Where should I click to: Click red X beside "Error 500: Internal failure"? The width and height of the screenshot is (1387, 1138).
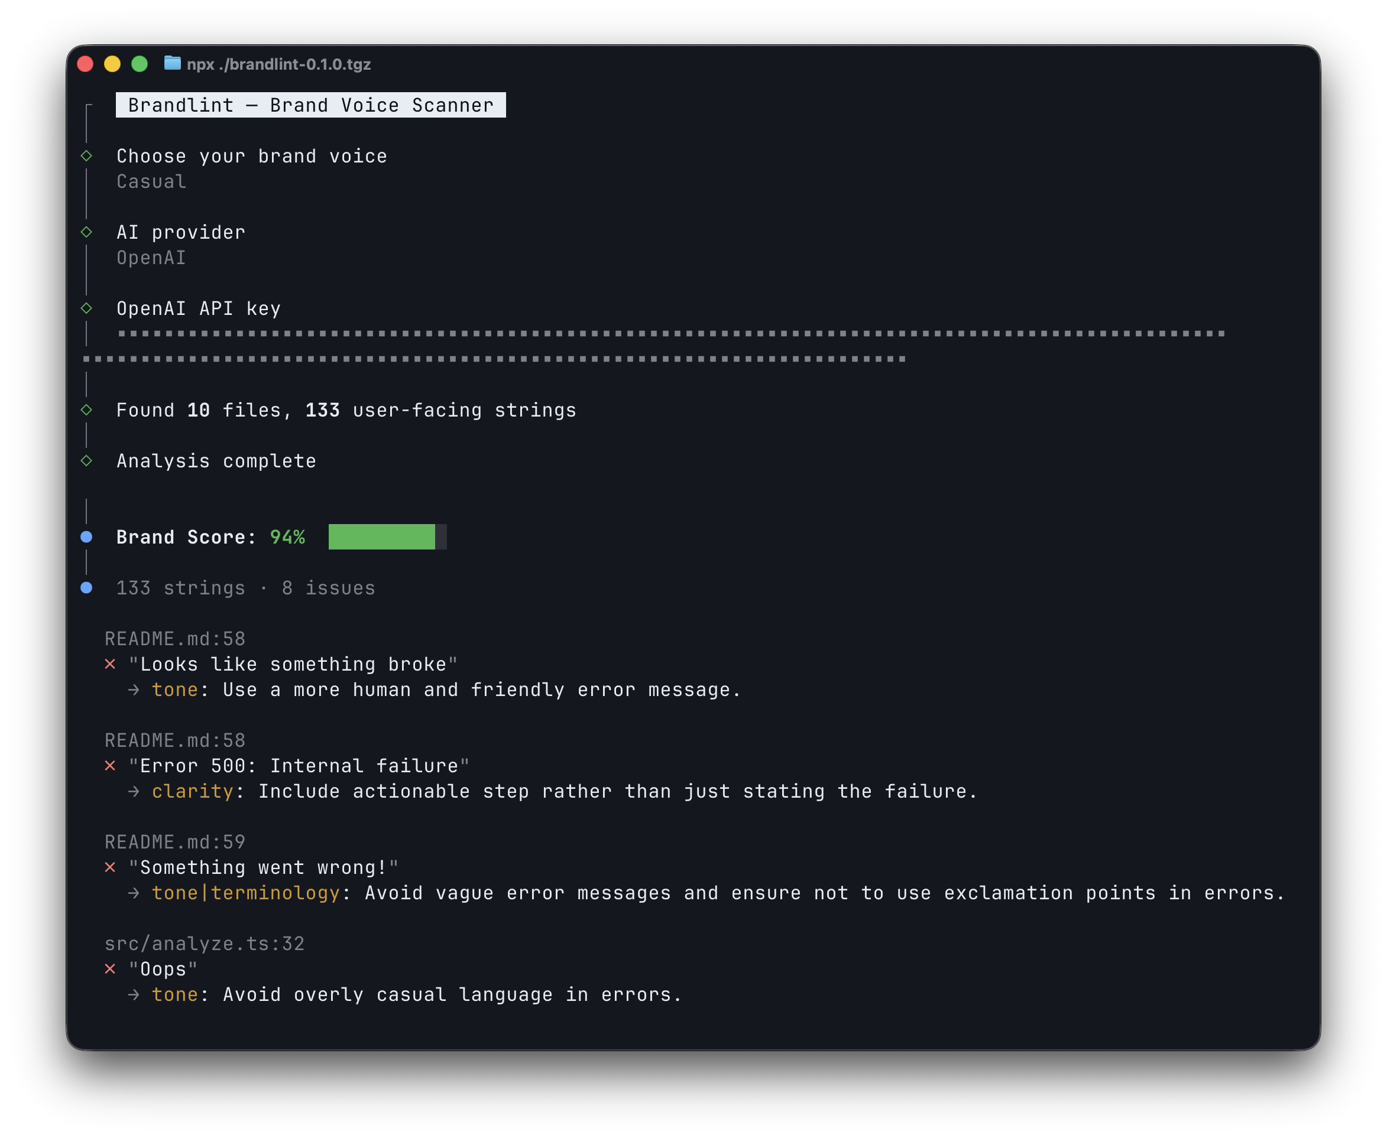110,766
